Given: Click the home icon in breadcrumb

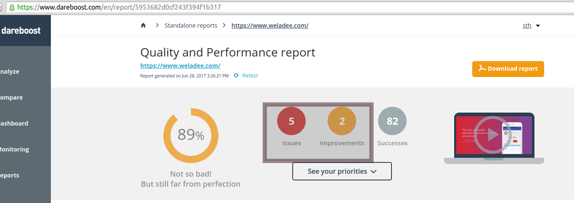Looking at the screenshot, I should (143, 26).
